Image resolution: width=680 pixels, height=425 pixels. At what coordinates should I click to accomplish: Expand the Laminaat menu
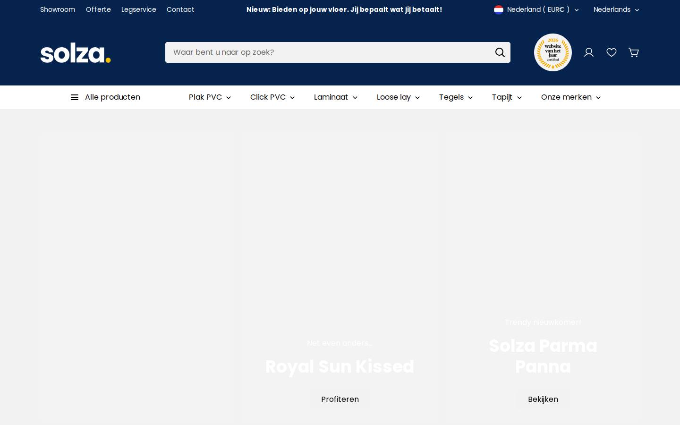tap(336, 97)
